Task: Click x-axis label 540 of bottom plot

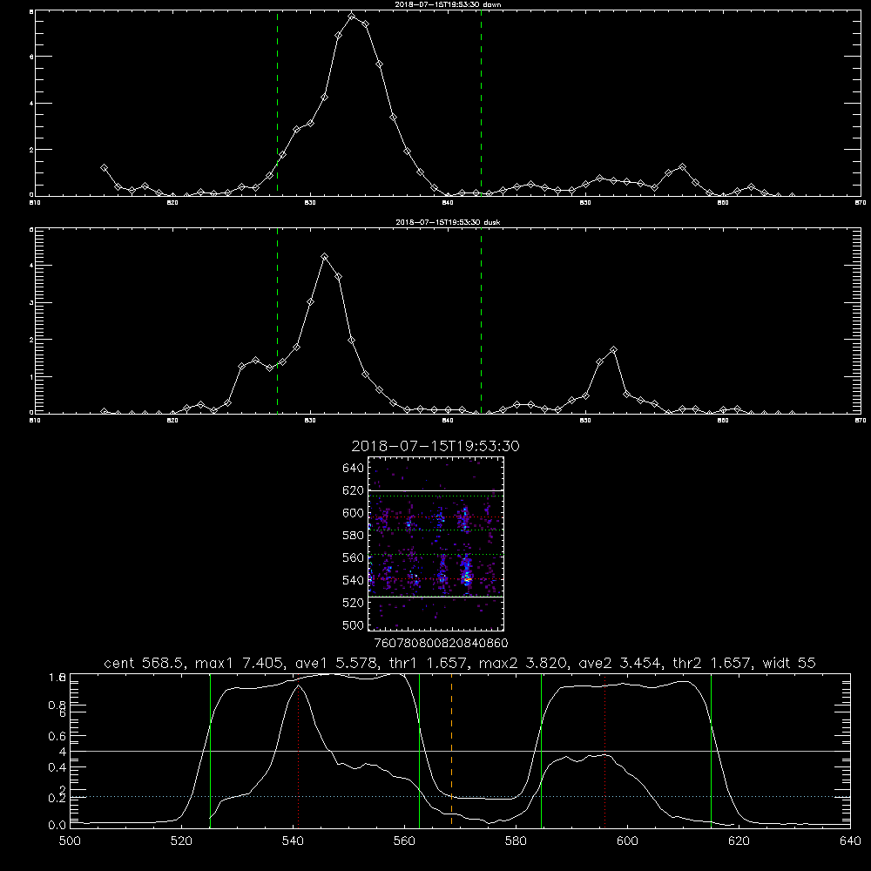Action: [x=293, y=841]
